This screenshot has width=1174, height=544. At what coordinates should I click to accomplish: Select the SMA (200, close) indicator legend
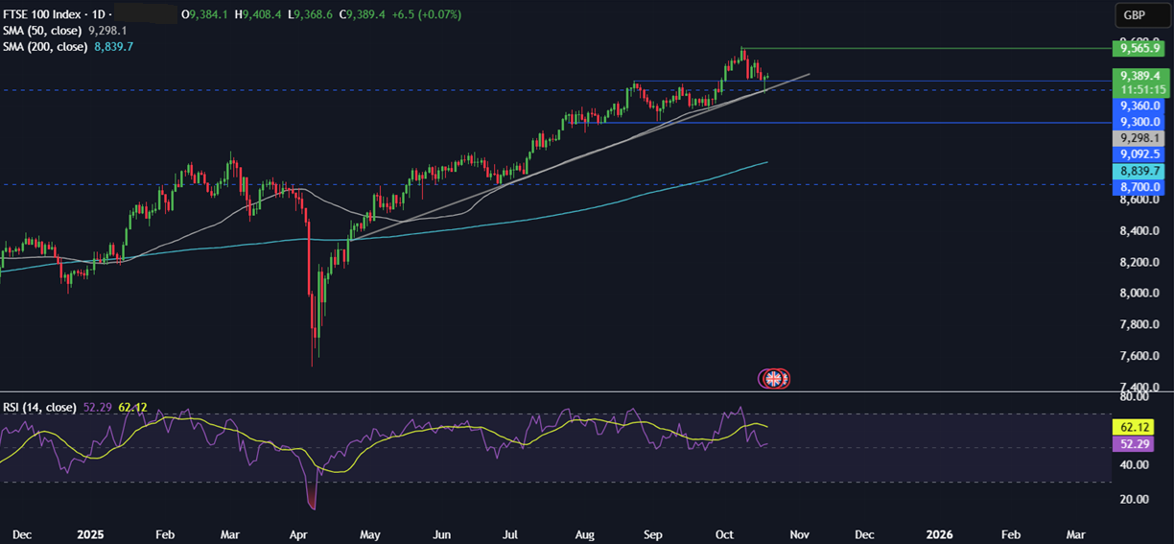click(x=47, y=46)
